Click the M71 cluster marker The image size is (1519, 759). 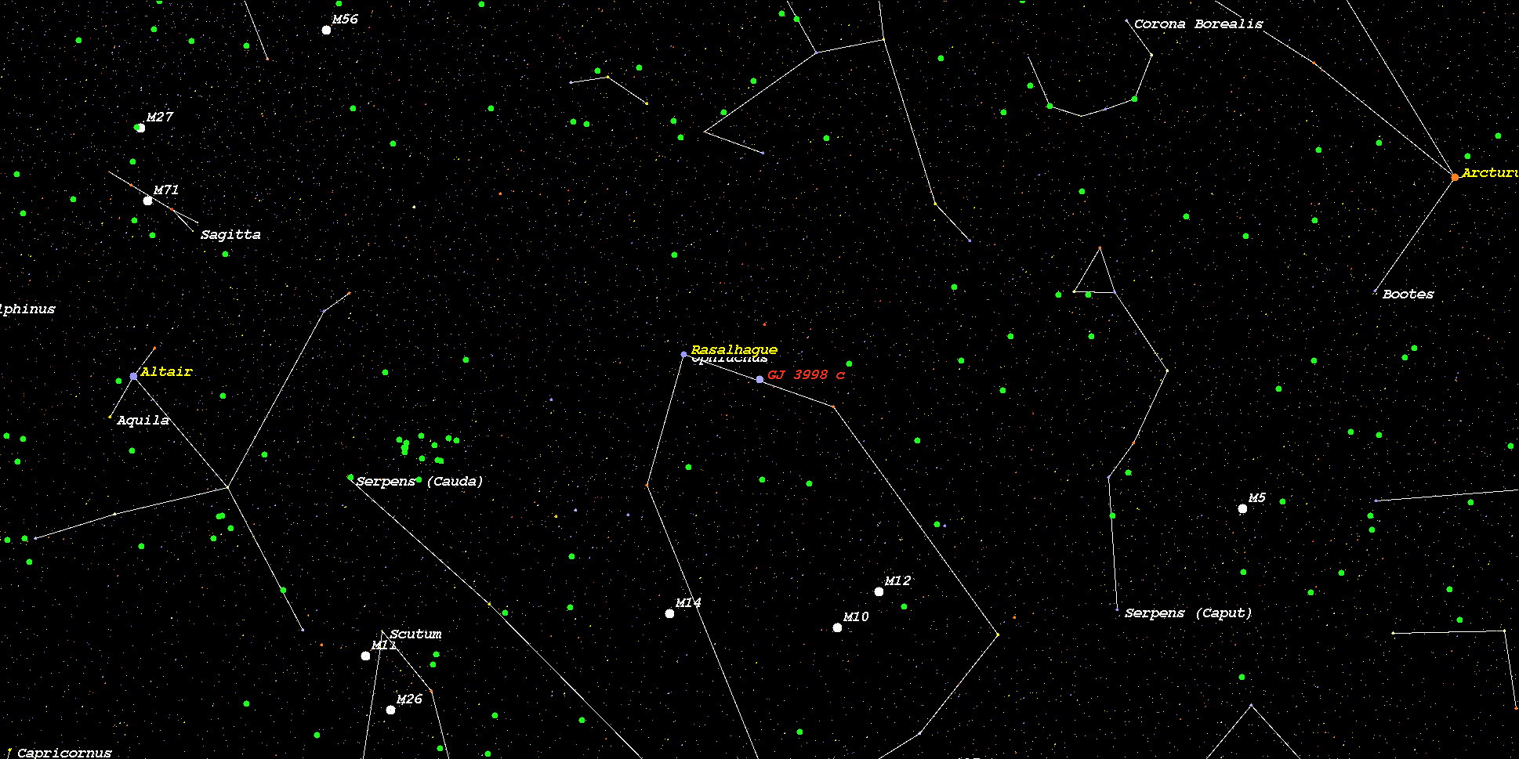tap(148, 201)
